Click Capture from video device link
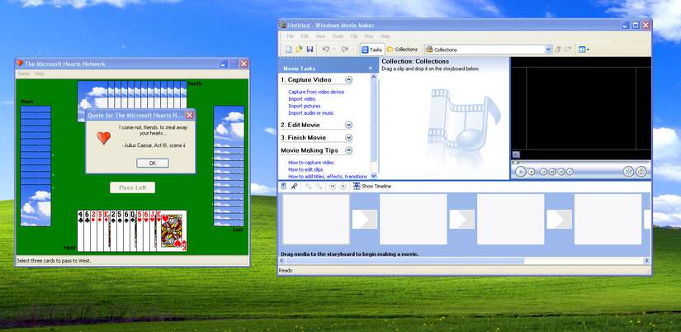This screenshot has width=681, height=332. pos(316,92)
